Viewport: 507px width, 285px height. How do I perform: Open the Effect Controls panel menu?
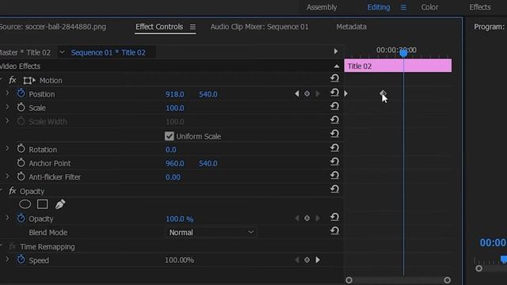click(193, 27)
